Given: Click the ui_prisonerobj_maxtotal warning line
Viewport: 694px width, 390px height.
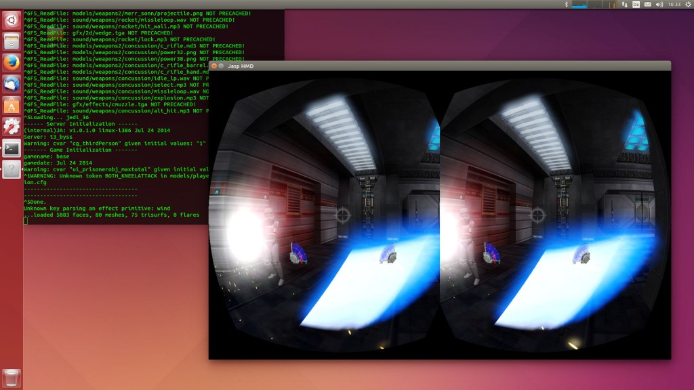Looking at the screenshot, I should click(116, 169).
